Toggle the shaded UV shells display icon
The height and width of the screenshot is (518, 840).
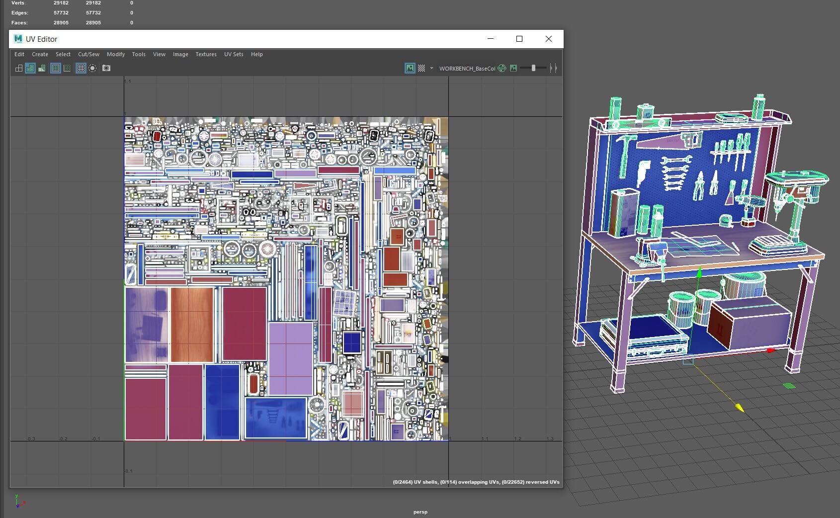click(30, 68)
